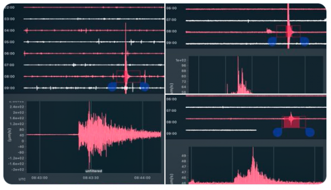Click the 09:00 trace row in bottom-right panel
The image size is (331, 190).
pyautogui.click(x=219, y=130)
